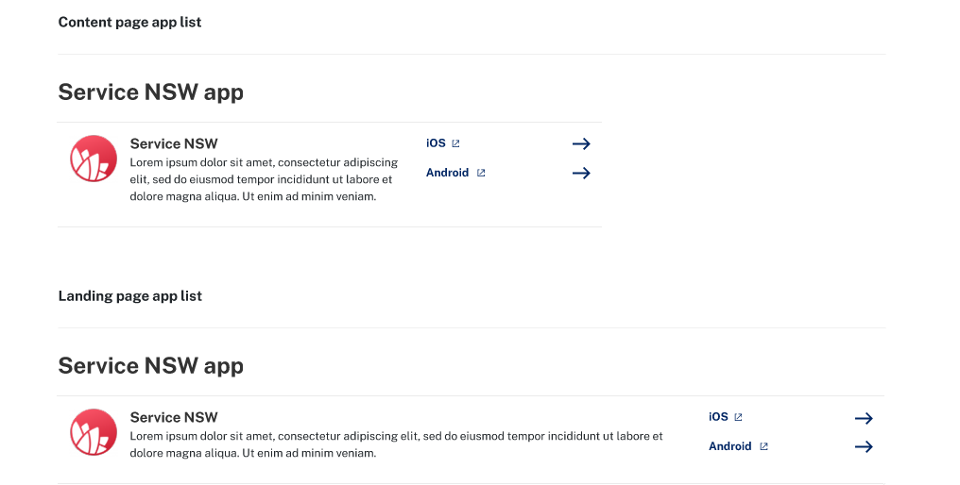Click the Service NSW logo in landing page list

(93, 432)
